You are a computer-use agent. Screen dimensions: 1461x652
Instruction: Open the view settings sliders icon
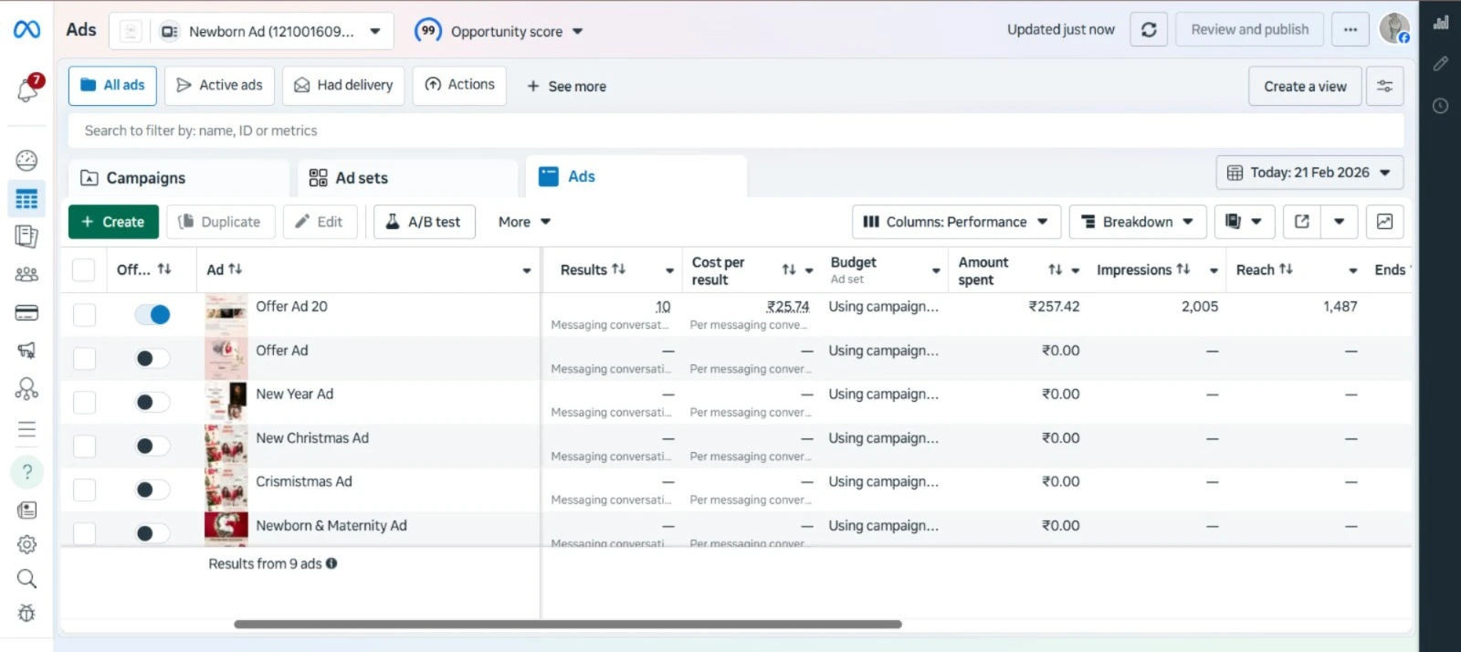pos(1385,86)
